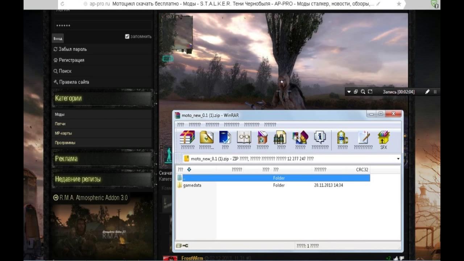
Task: Open the fourth WinRAR menu (Favorites)
Action: (231, 125)
